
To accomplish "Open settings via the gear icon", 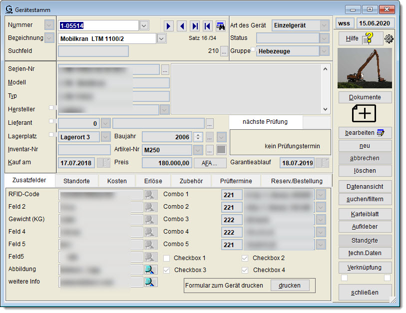I will [389, 39].
